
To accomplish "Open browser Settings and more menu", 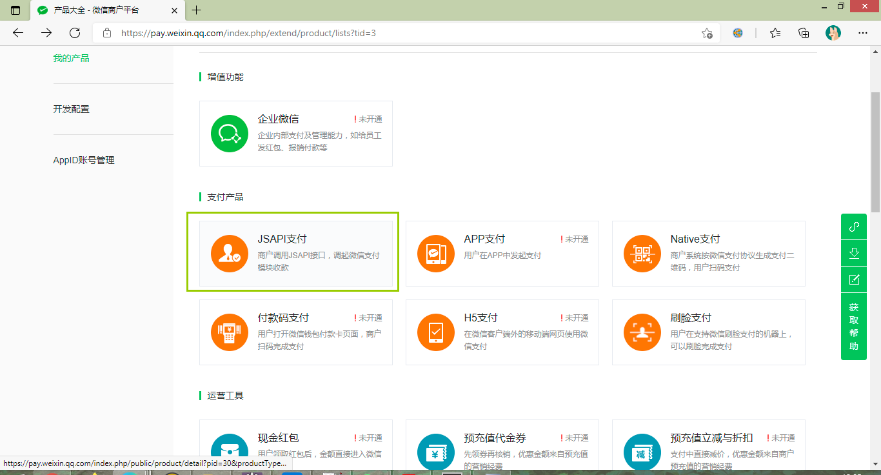I will click(863, 33).
